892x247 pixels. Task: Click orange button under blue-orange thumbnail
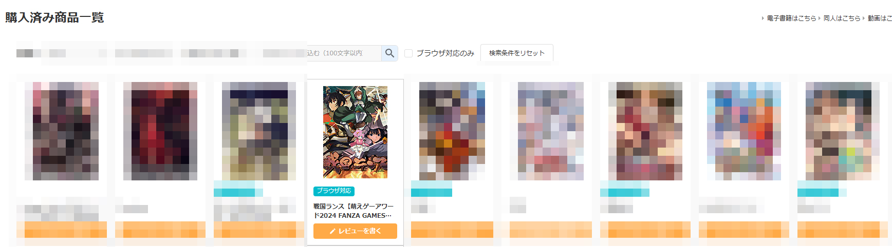coord(744,230)
